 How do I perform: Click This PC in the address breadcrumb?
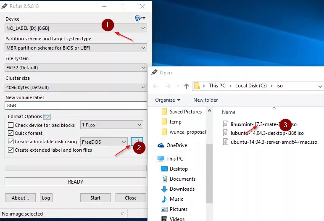pos(217,86)
